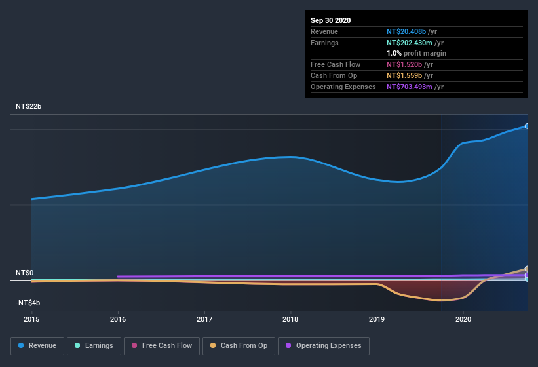Select the purple Operating Expenses endpoint marker
This screenshot has height=367, width=538.
527,275
